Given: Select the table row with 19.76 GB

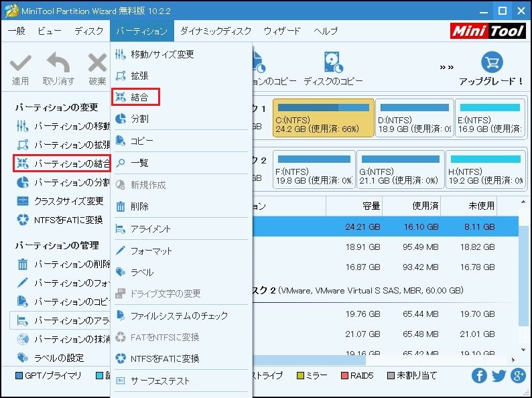Looking at the screenshot, I should 385,314.
